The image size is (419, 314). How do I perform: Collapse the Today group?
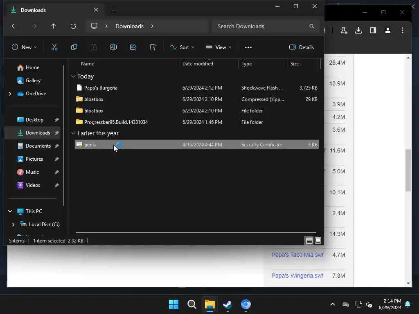point(73,76)
